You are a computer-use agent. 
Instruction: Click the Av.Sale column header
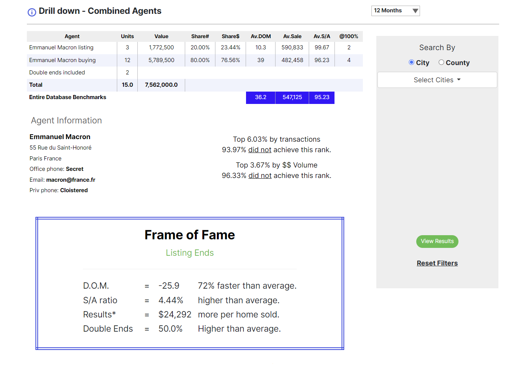(292, 36)
